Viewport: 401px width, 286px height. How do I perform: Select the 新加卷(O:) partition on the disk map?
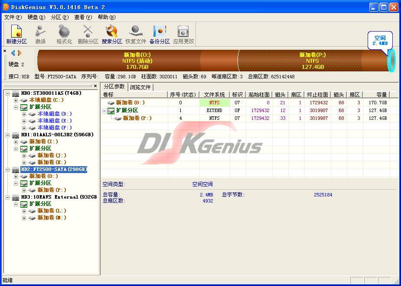(x=137, y=61)
